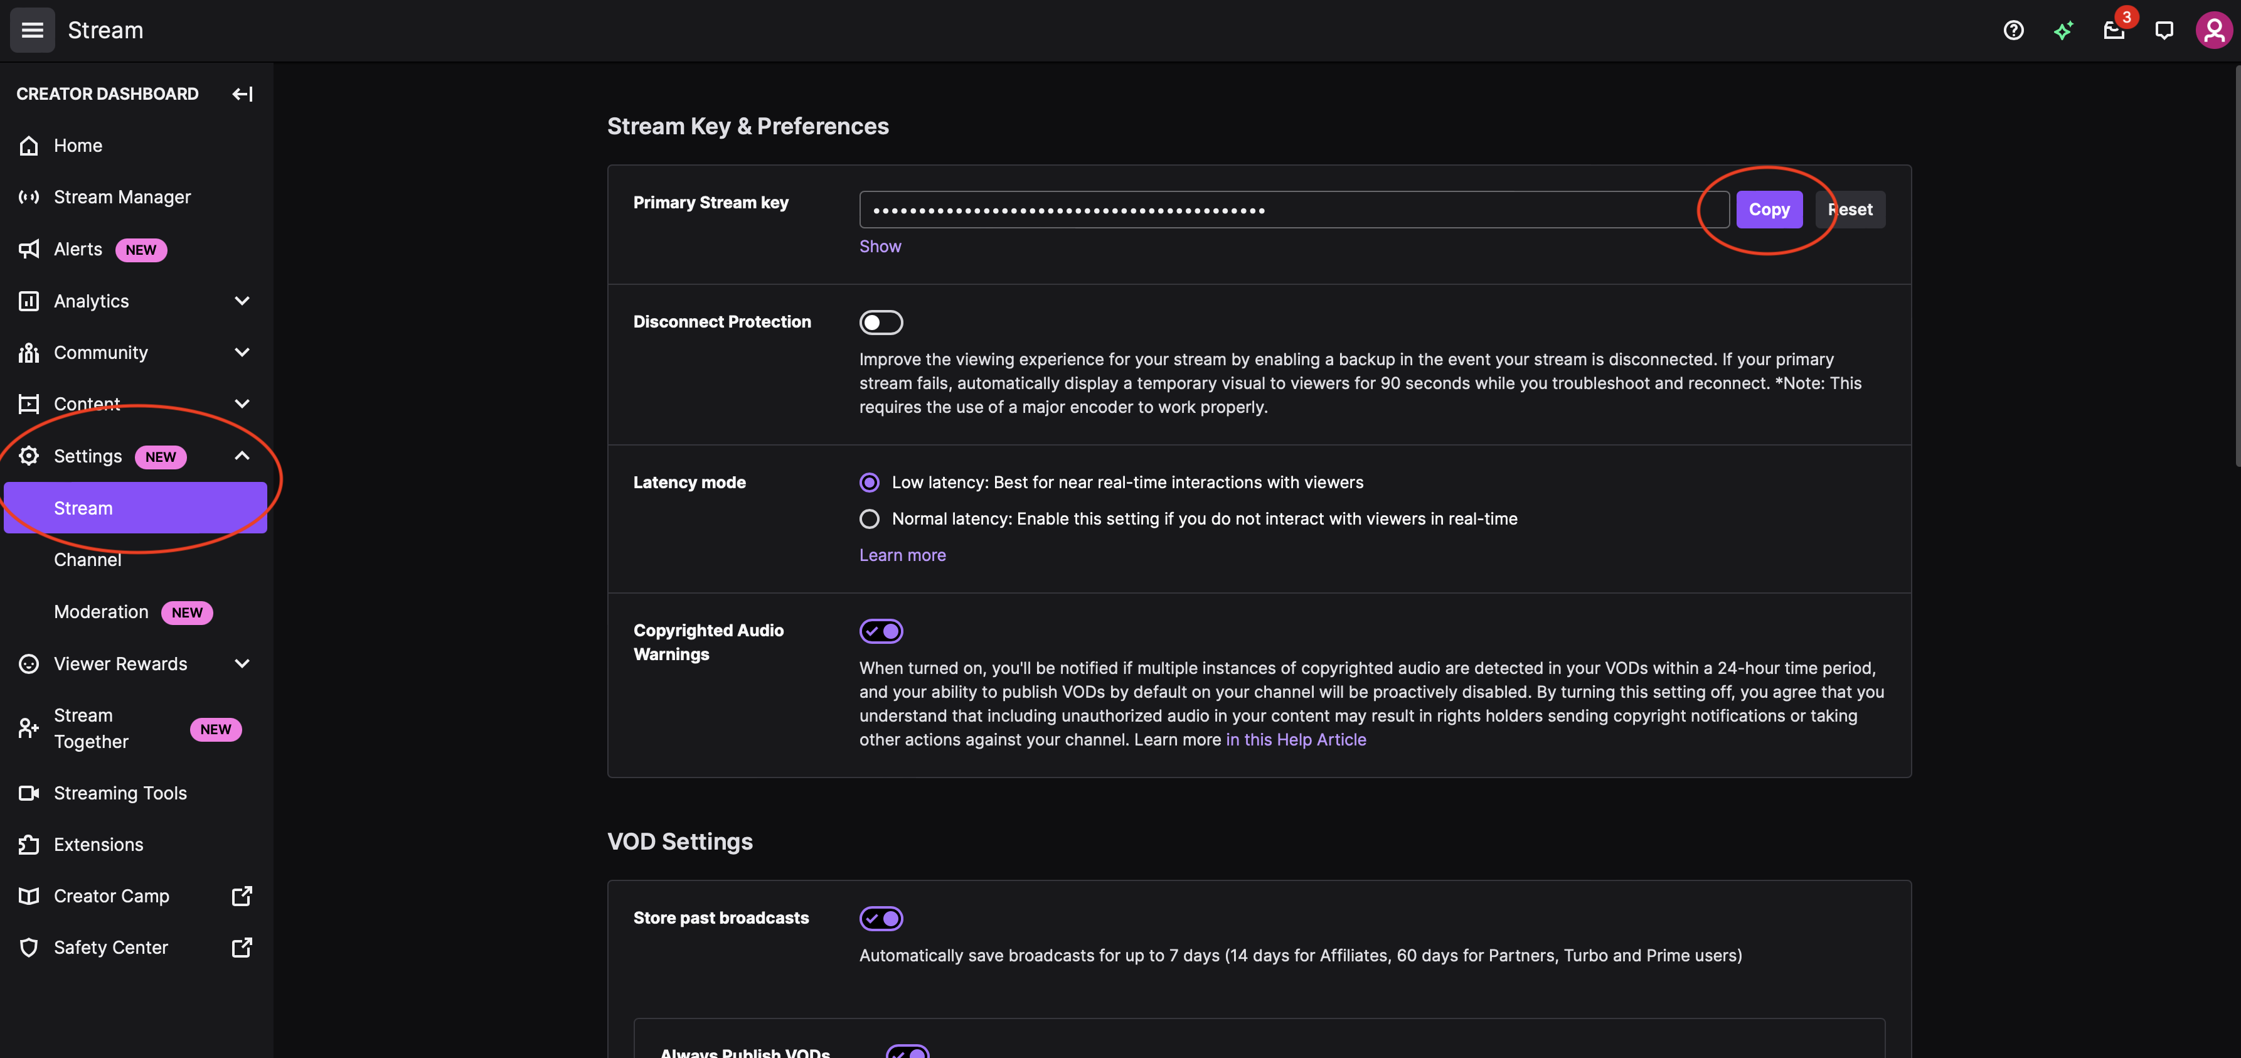Copy the primary stream key
This screenshot has width=2241, height=1058.
[1769, 210]
